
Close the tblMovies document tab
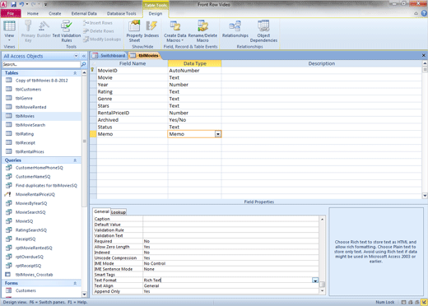click(424, 55)
